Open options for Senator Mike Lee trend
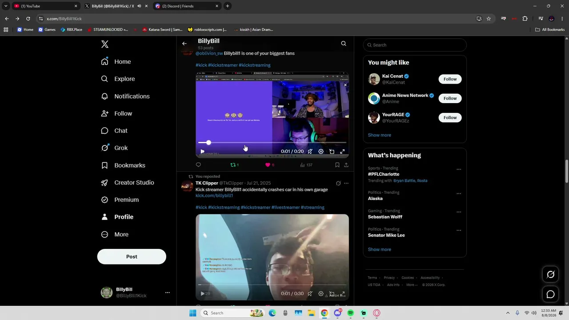This screenshot has width=569, height=320. pos(459,230)
